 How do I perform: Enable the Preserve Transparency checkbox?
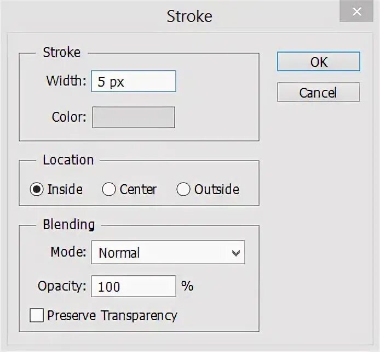[x=37, y=315]
